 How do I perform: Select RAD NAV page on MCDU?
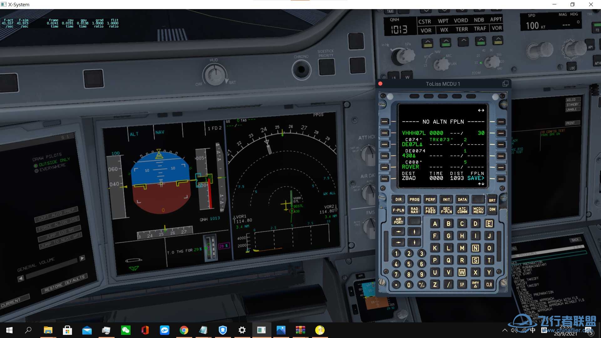414,211
